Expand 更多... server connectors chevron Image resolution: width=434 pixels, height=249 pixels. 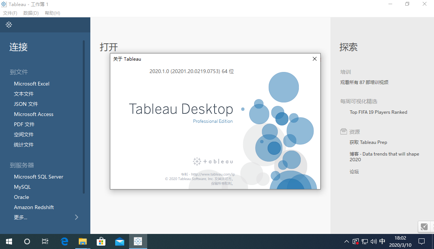tap(77, 217)
